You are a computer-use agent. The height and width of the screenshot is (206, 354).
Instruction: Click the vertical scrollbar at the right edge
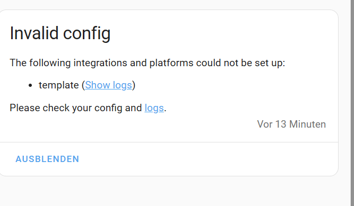coord(352,103)
